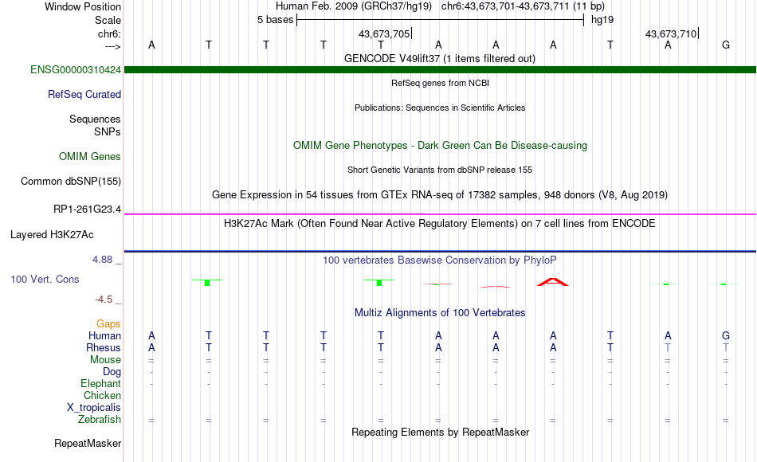Select the Mouse alignment row label
The width and height of the screenshot is (757, 462).
coord(105,360)
